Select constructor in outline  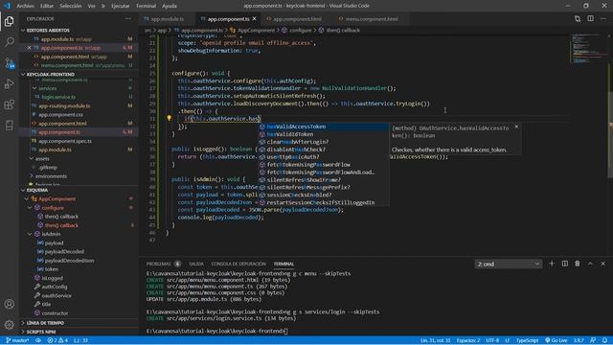(55, 313)
